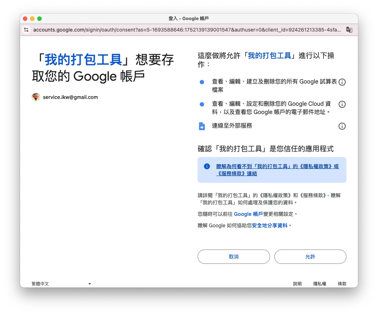The height and width of the screenshot is (314, 378).
Task: Click info icon beside Google Cloud permission
Action: 342,104
